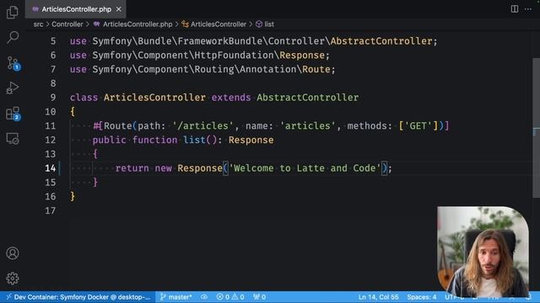Click the 'articles' route name string
The image size is (540, 303).
coord(307,126)
